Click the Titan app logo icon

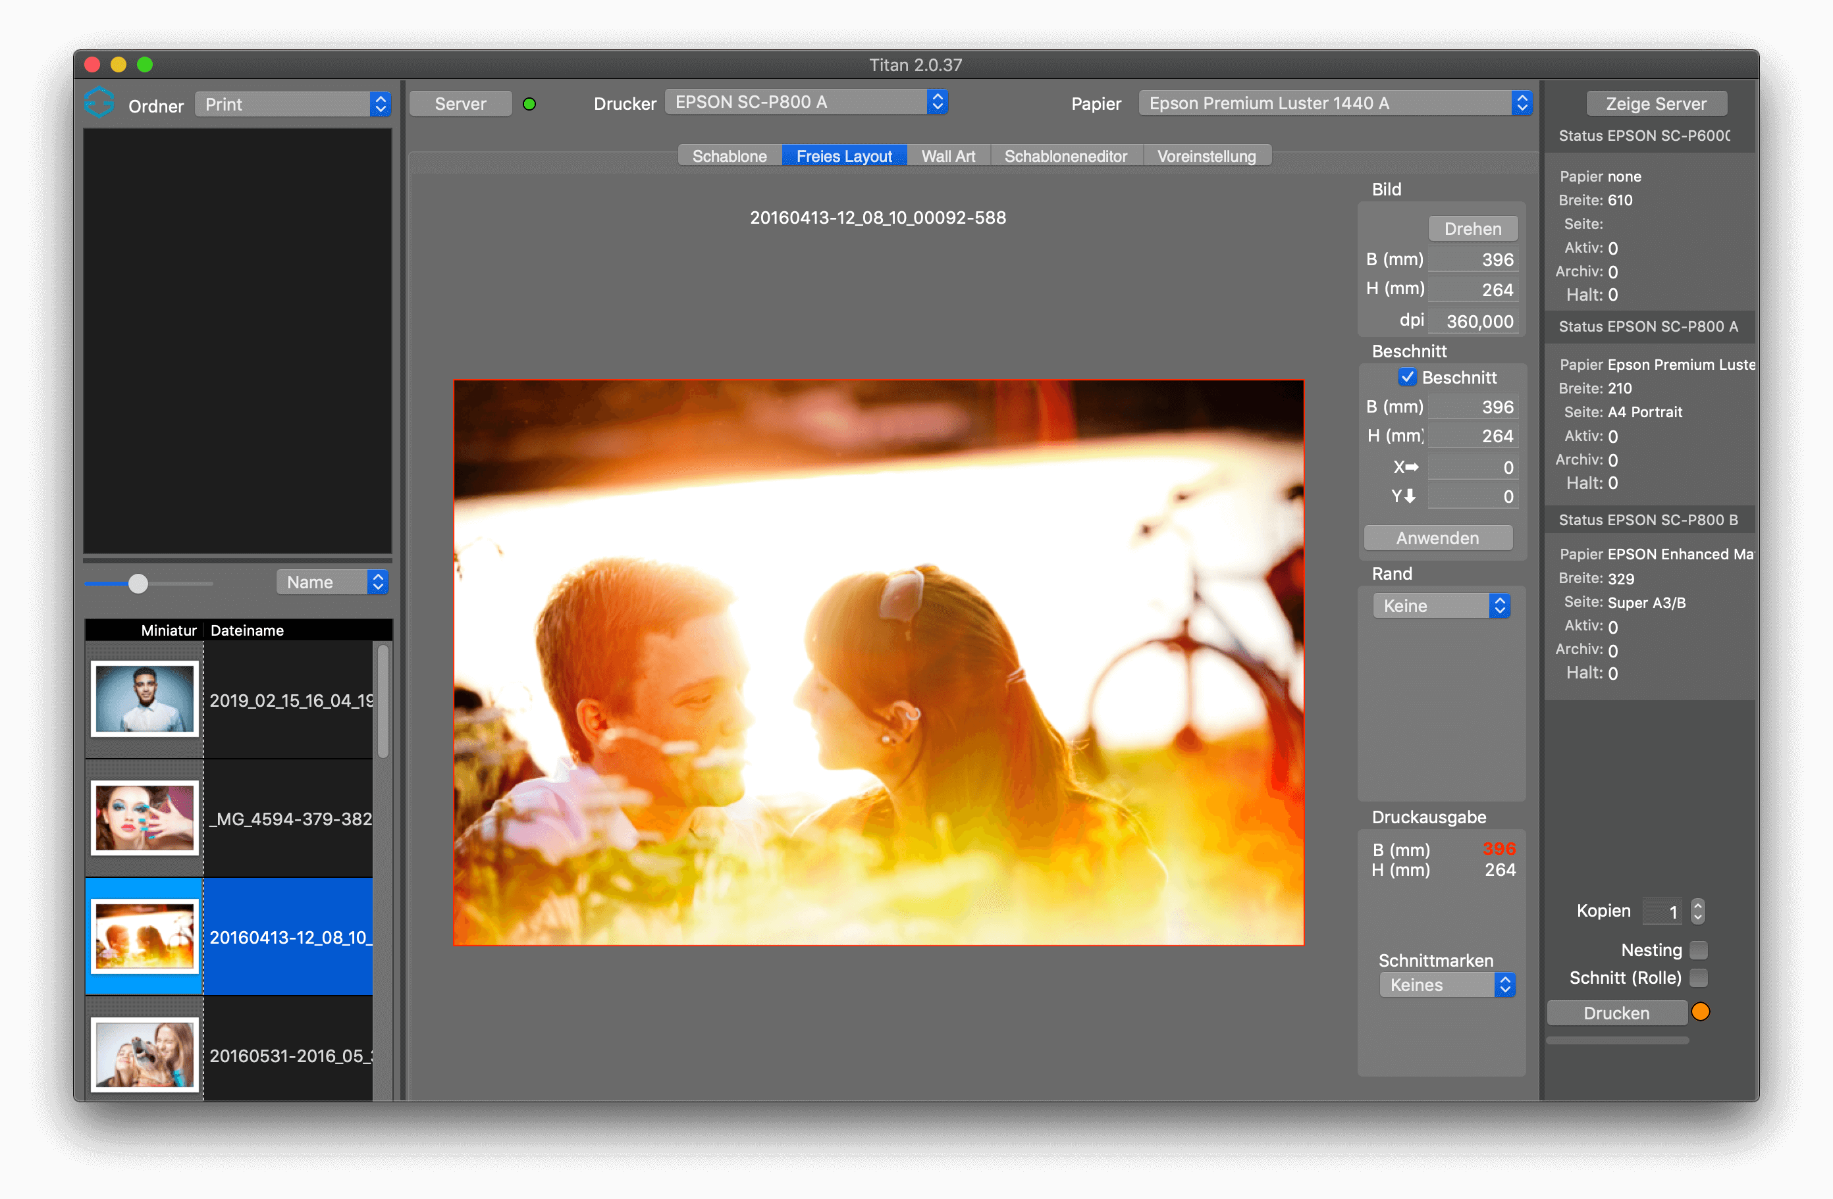coord(99,103)
